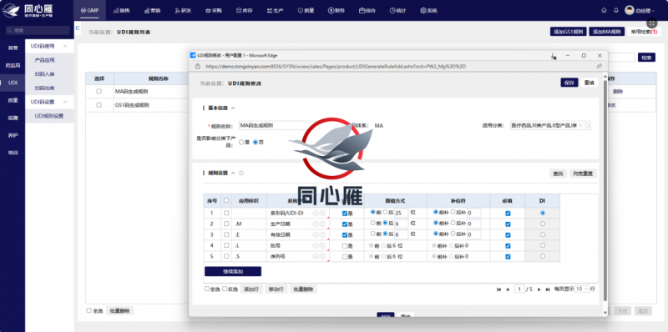The width and height of the screenshot is (668, 332).
Task: Select 首营 in the left sidebar
Action: [x=13, y=48]
